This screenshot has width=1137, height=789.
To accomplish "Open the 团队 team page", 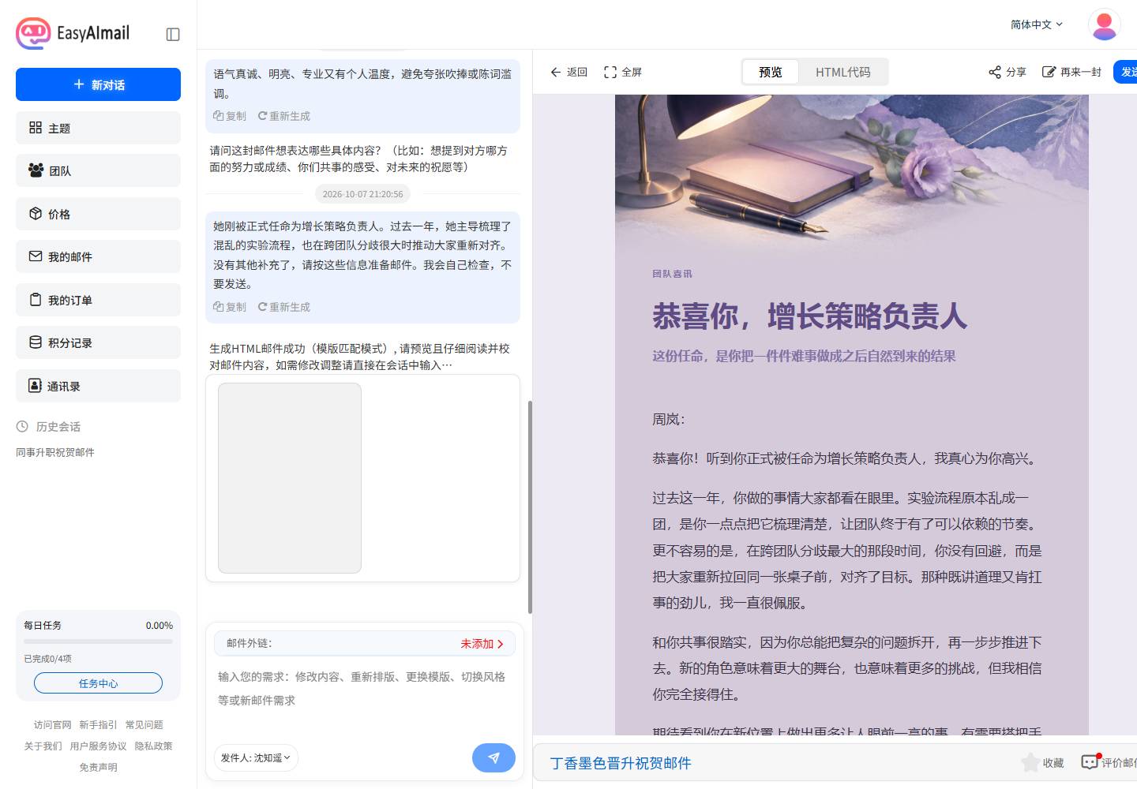I will [x=98, y=170].
